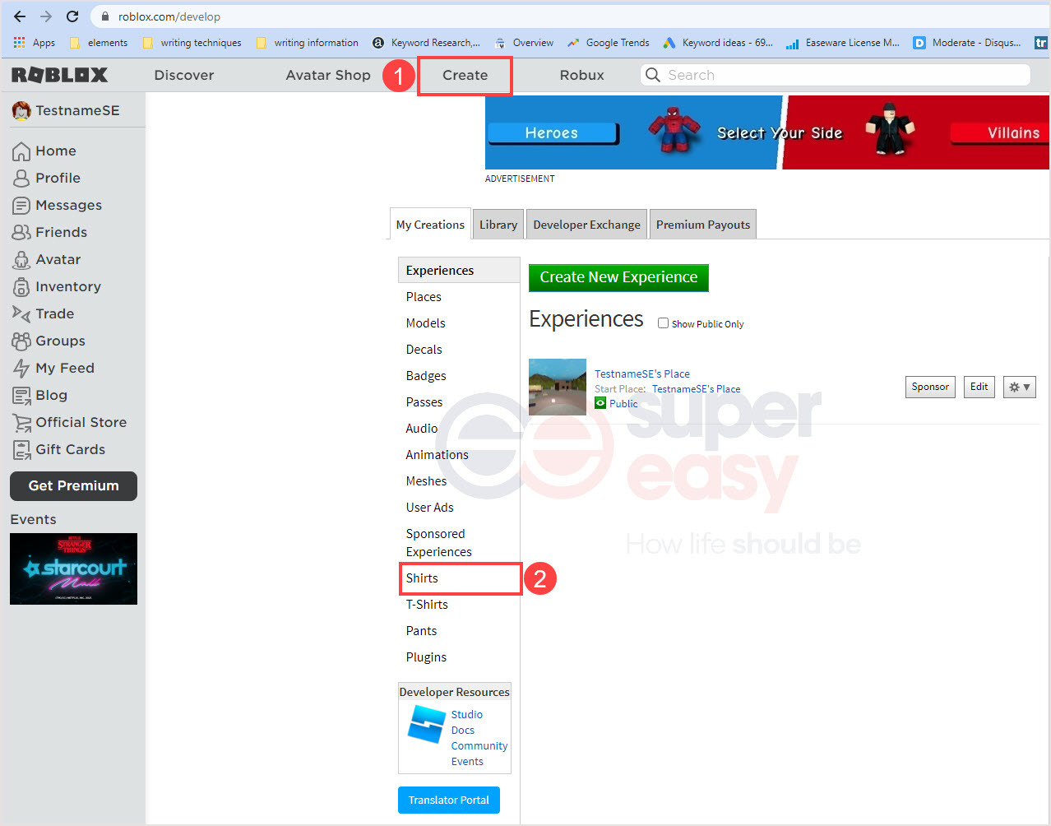This screenshot has width=1051, height=826.
Task: Open the Avatar Shop menu
Action: click(328, 75)
